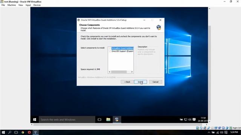Click host VirtualBox taskbar icon

(36, 132)
